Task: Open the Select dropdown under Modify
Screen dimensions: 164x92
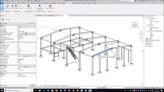Action: pyautogui.click(x=2, y=11)
